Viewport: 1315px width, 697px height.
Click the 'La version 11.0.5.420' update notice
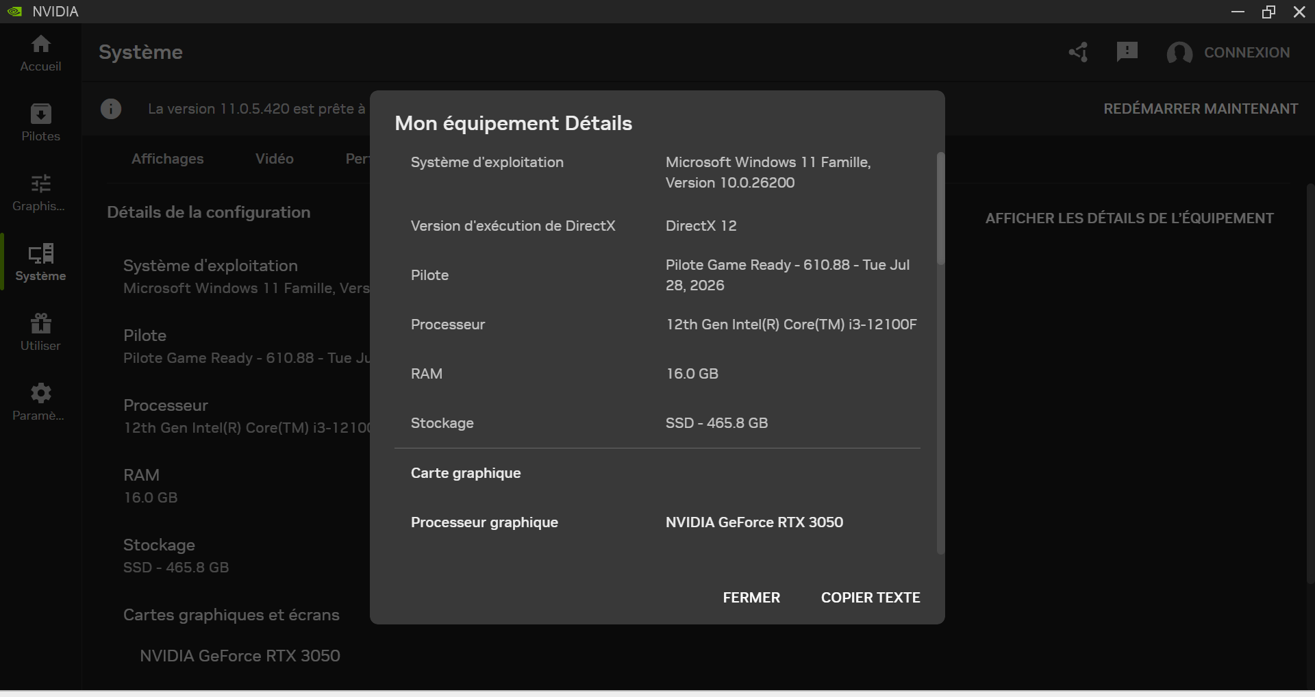(257, 109)
